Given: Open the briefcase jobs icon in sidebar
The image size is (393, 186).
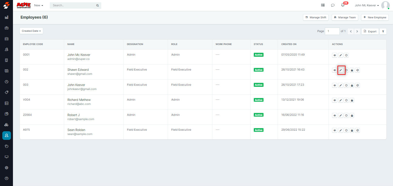Looking at the screenshot, I should (x=7, y=28).
